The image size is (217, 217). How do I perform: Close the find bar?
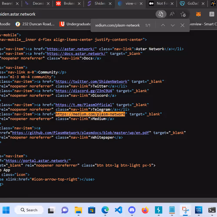(x=182, y=25)
